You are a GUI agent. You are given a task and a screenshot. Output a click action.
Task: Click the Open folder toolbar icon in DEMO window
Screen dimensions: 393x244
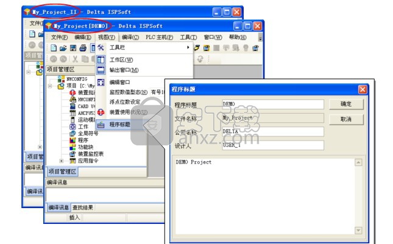(x=63, y=48)
